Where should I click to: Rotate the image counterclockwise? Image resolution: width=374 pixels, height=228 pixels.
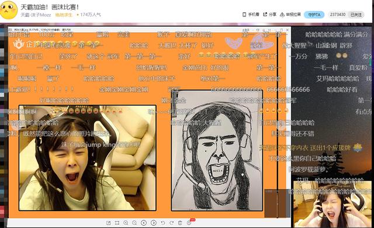(163, 223)
